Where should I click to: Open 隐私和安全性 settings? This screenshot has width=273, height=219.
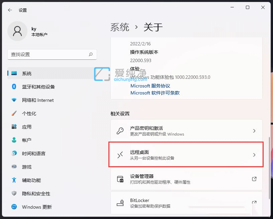52,193
